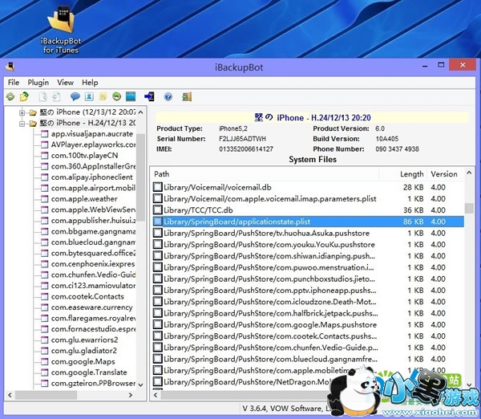Tick the checkbox for Library/TCC/TCC.db
The image size is (481, 419).
(x=158, y=209)
